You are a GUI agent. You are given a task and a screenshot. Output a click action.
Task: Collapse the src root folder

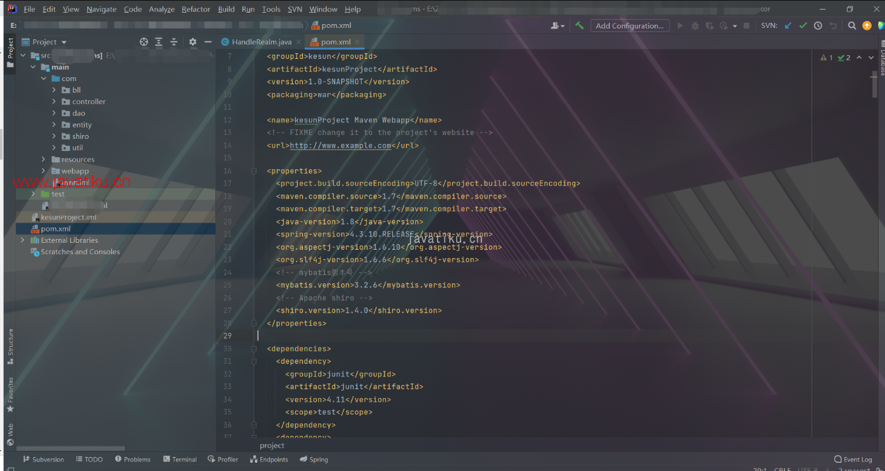(23, 55)
